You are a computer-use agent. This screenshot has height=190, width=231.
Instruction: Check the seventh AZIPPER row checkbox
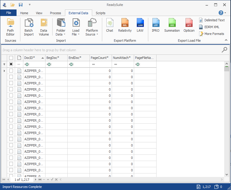[11, 108]
